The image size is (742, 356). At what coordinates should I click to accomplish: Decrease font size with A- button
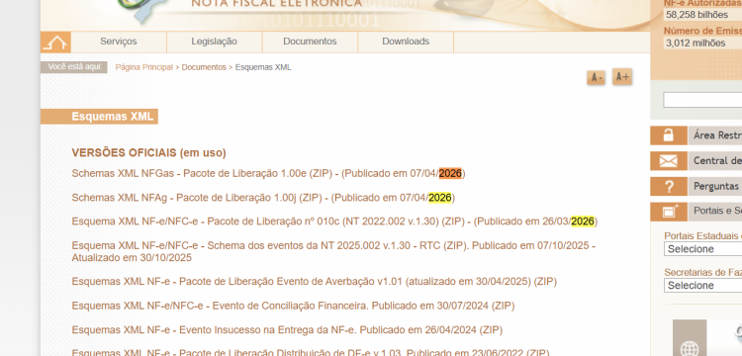point(596,77)
